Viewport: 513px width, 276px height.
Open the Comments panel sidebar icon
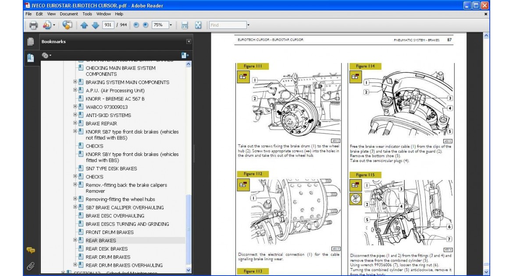[31, 251]
